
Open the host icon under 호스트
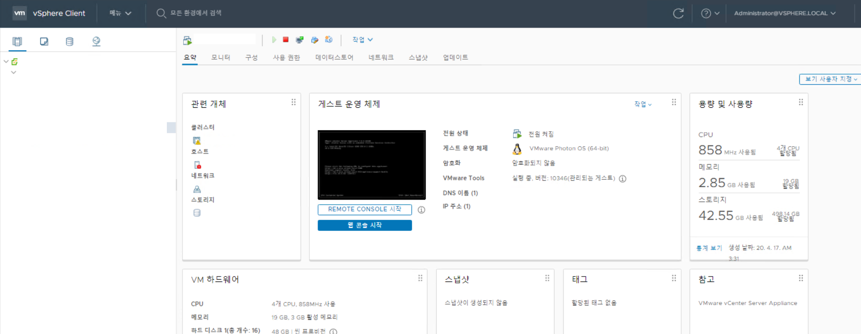point(197,165)
